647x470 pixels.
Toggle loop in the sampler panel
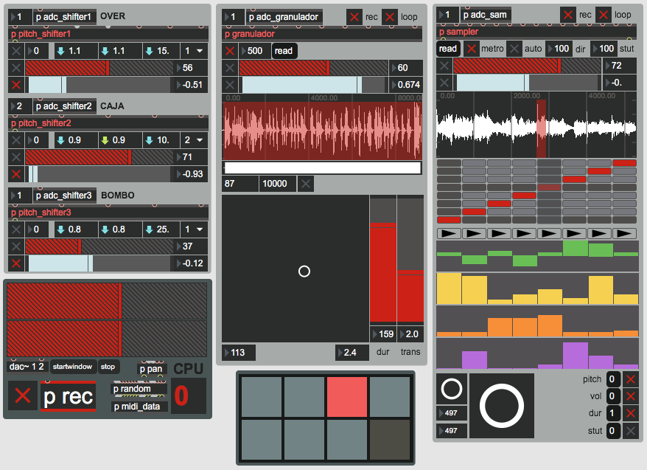[604, 15]
